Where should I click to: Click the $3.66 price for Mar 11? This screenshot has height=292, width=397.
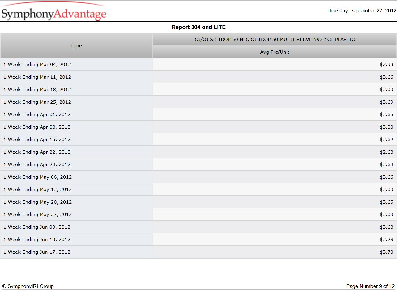pos(386,77)
